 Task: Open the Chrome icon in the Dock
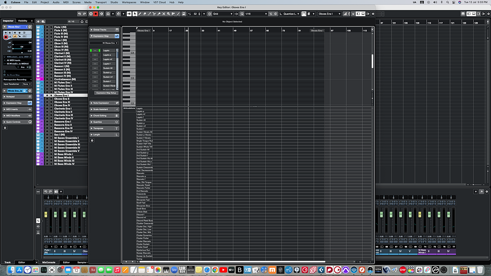[215, 270]
